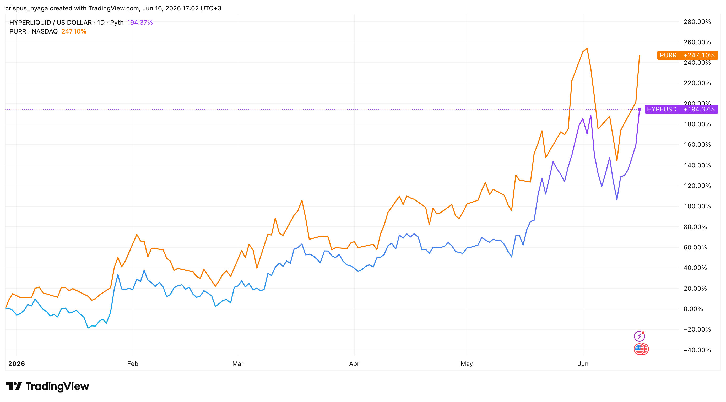This screenshot has height=402, width=726.
Task: Click the purple dot ending HYPEUSD line
Action: pyautogui.click(x=640, y=109)
